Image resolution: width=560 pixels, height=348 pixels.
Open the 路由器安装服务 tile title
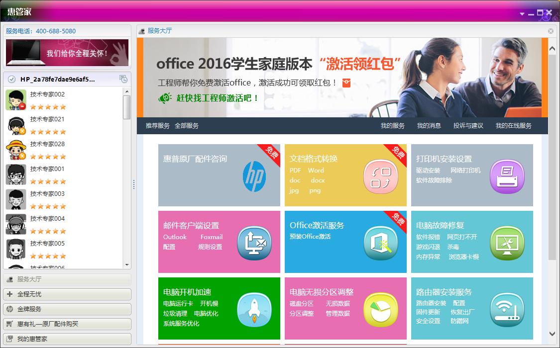pyautogui.click(x=444, y=292)
